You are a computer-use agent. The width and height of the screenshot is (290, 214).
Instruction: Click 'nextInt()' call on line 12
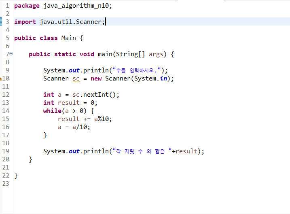click(99, 95)
